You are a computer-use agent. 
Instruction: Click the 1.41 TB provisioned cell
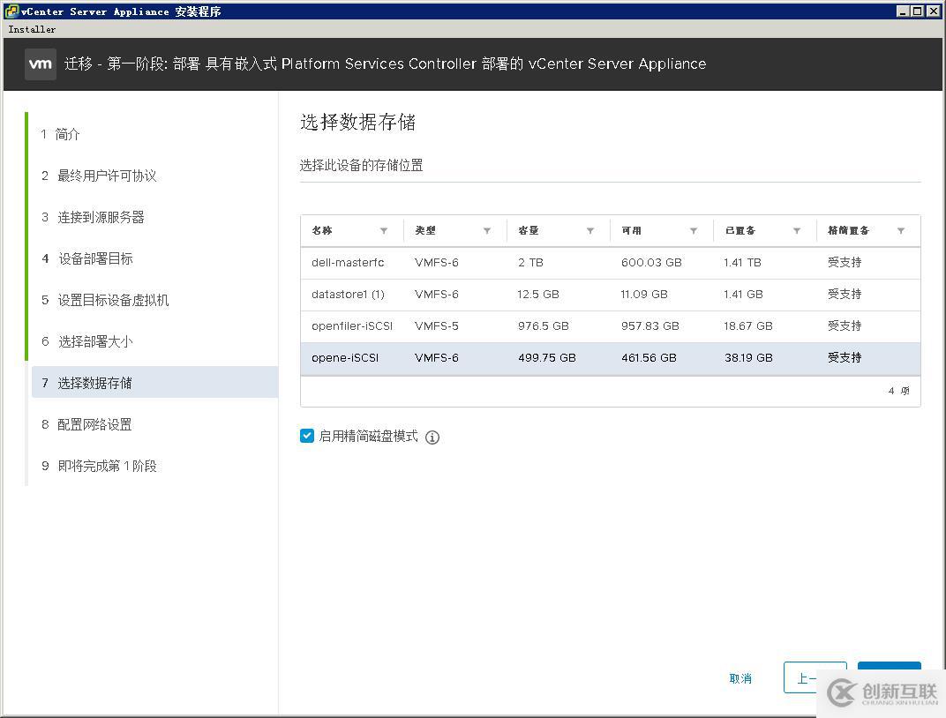click(742, 263)
